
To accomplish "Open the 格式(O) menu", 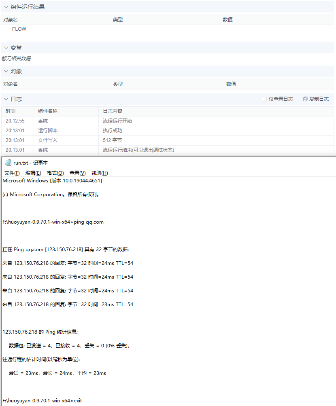I will [54, 173].
